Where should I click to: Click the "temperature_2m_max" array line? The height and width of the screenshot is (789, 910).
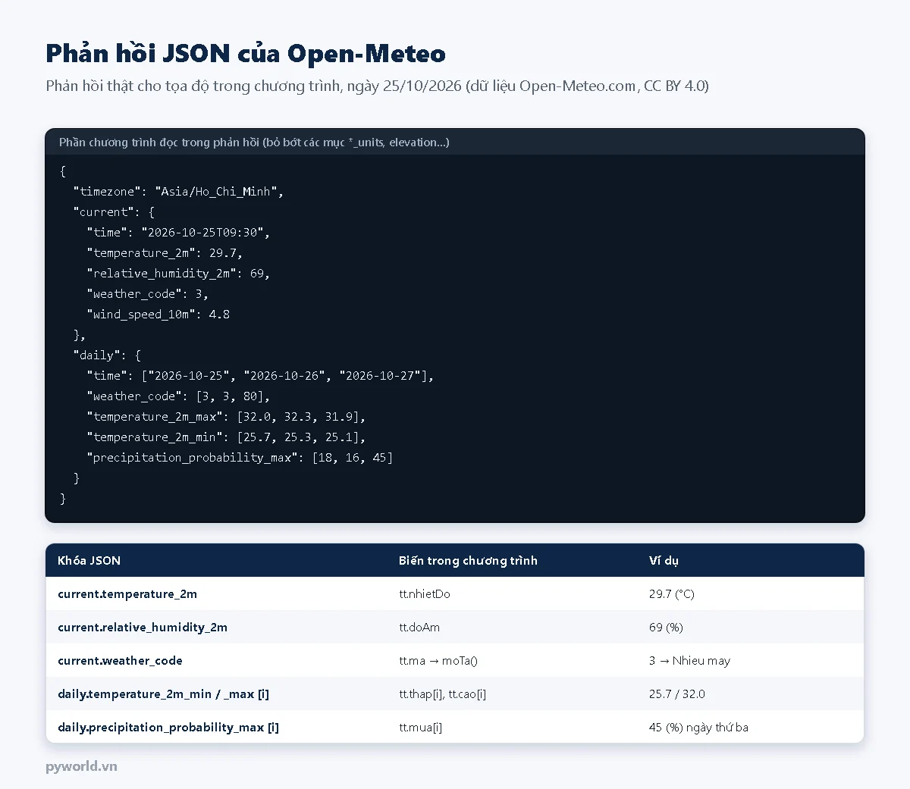point(226,417)
